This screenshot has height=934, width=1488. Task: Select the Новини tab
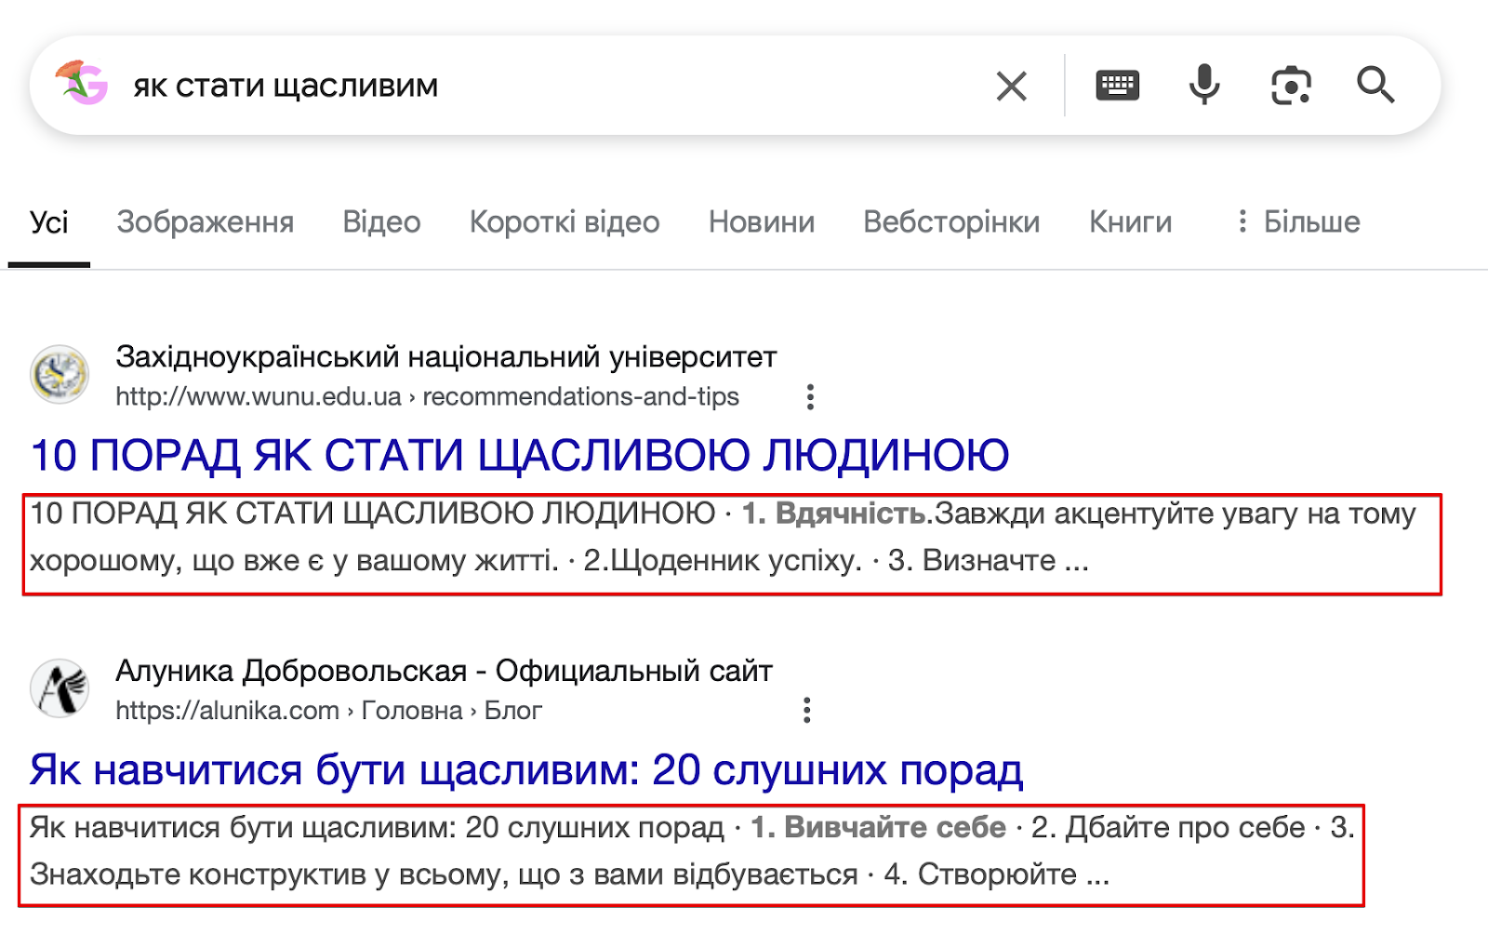pos(762,221)
